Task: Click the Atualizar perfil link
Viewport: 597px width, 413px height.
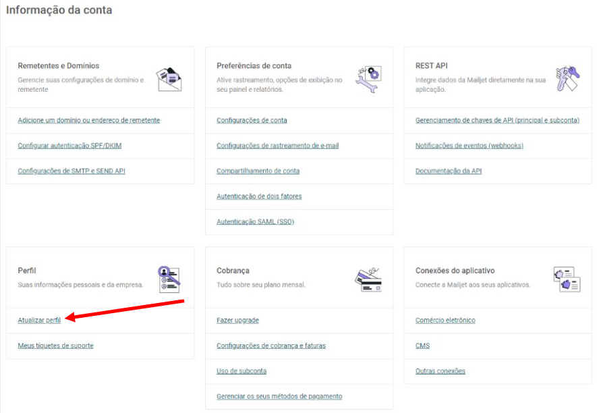Action: [x=39, y=321]
